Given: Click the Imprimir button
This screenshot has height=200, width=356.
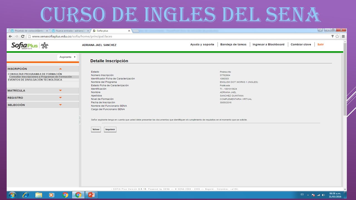Looking at the screenshot, I should [x=110, y=129].
